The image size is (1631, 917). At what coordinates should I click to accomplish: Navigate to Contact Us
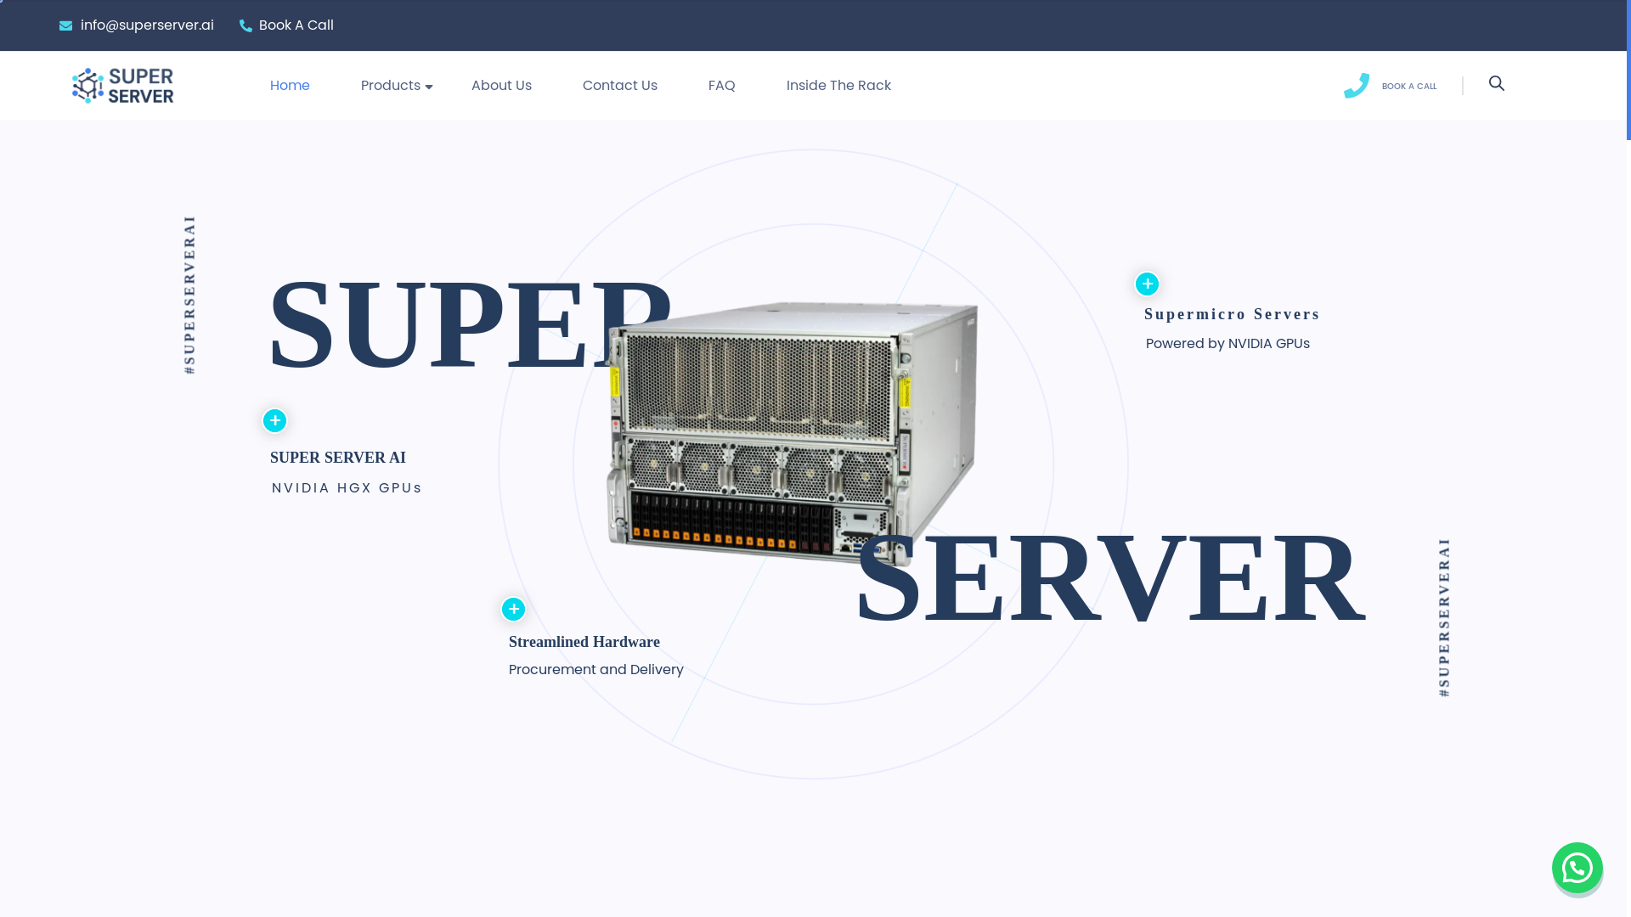click(620, 86)
